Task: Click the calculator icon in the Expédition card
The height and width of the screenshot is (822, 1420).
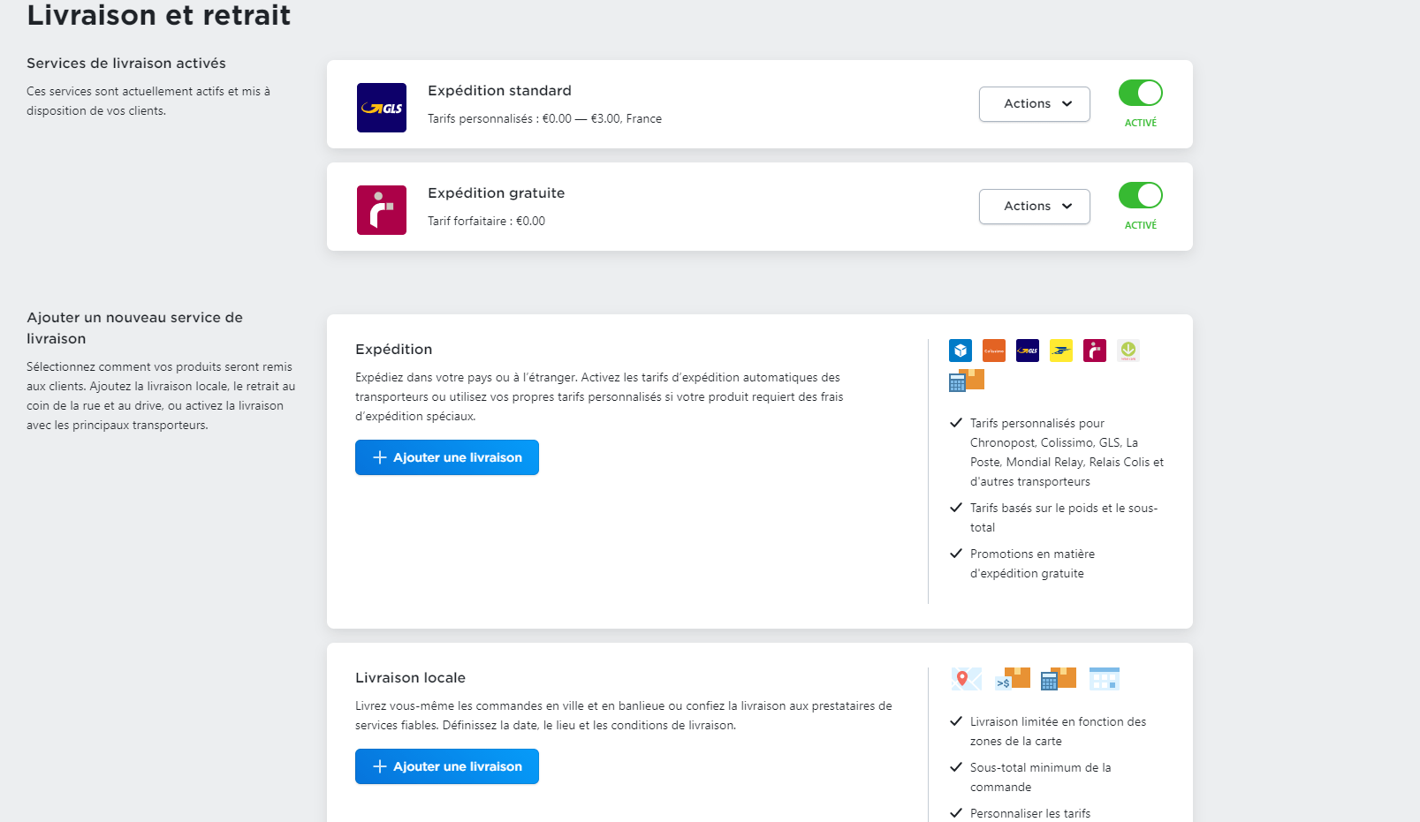Action: [966, 381]
